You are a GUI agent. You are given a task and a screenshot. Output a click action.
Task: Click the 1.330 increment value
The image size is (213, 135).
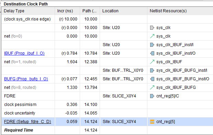pos(72,87)
